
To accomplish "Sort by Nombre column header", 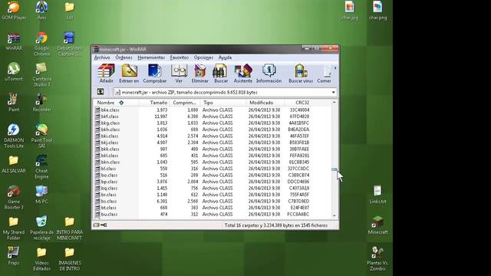I will coord(116,103).
